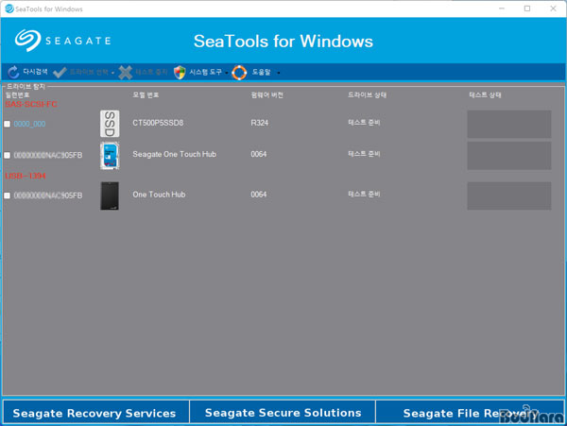Expand the 시스템 도구 dropdown arrow

click(227, 73)
